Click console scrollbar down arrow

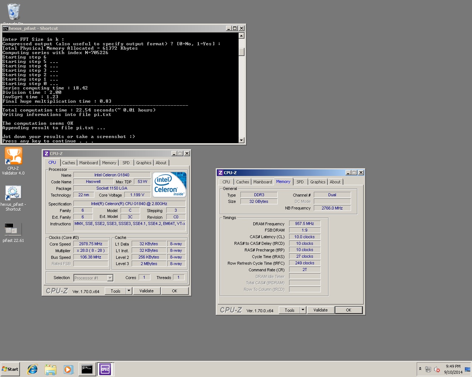click(242, 140)
